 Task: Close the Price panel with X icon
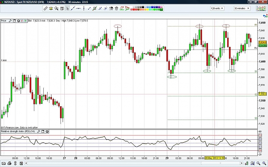coord(18,21)
